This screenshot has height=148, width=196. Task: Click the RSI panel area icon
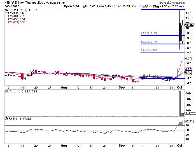click(7, 118)
